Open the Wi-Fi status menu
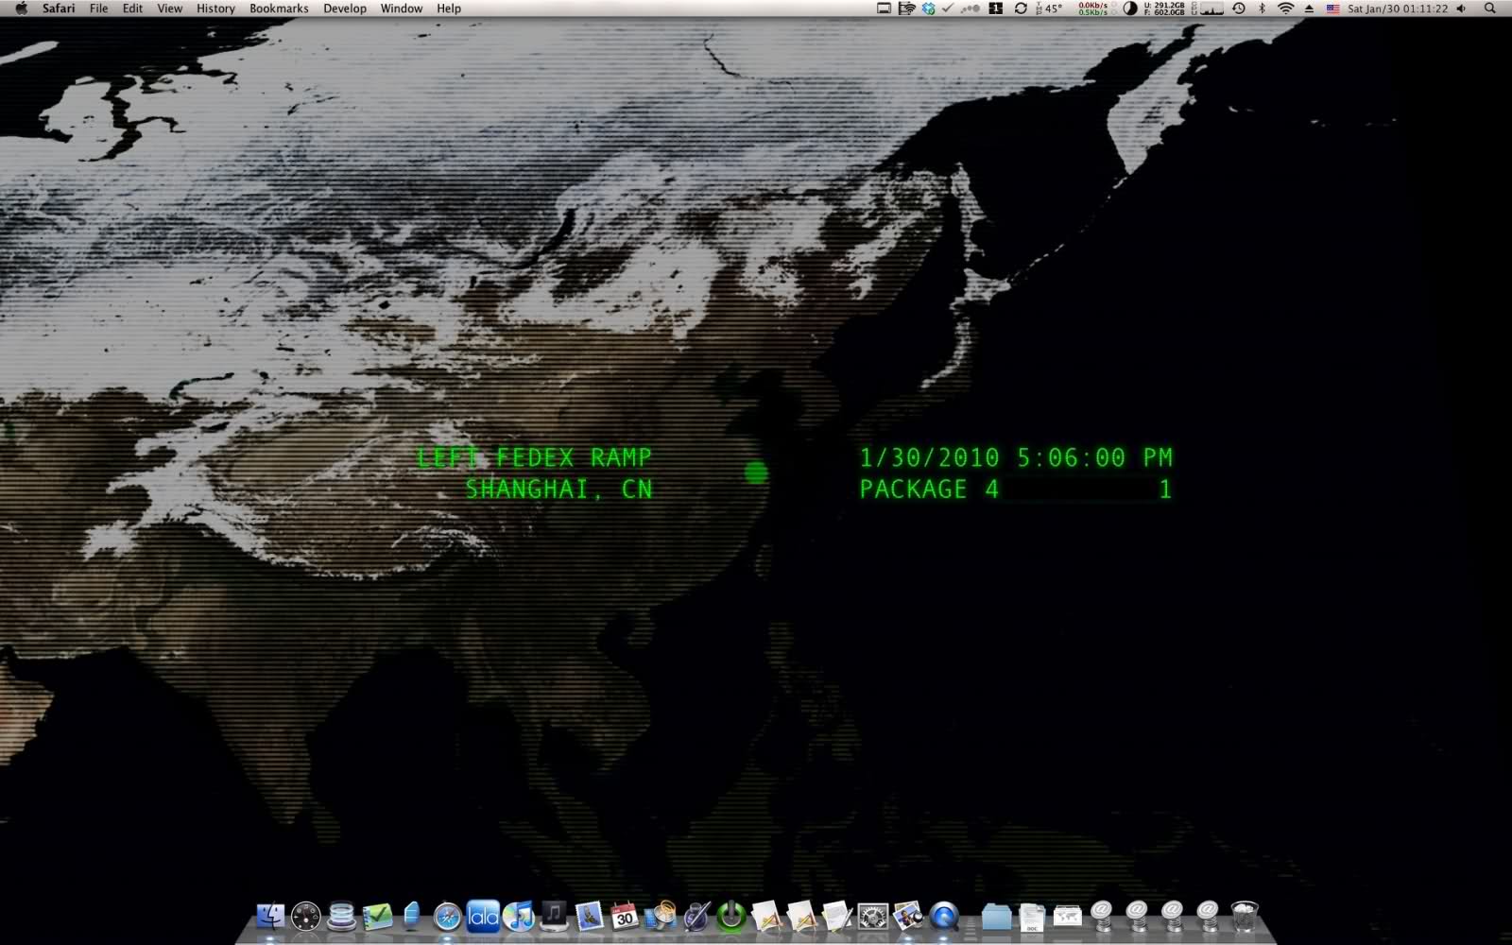Screen dimensions: 1512x945 click(x=1285, y=9)
